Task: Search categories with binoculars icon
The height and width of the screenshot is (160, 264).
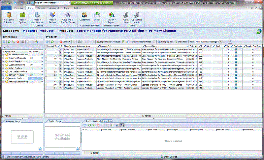Action: (23, 42)
